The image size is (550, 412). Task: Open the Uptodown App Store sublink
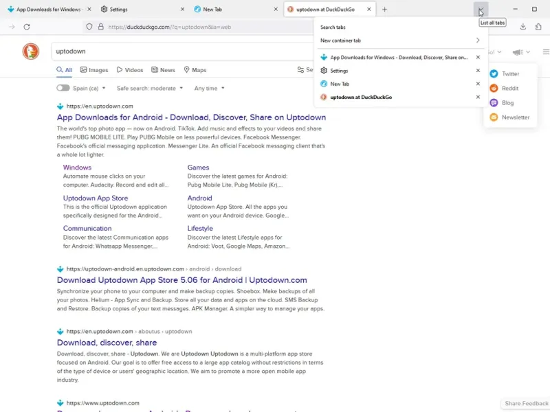(96, 198)
